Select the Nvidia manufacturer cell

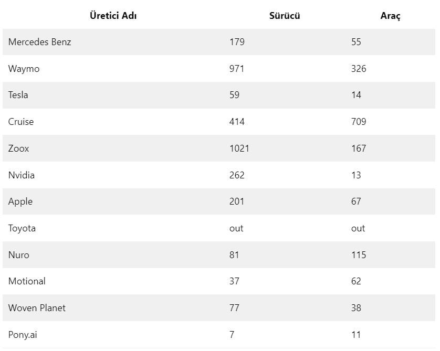pos(22,175)
